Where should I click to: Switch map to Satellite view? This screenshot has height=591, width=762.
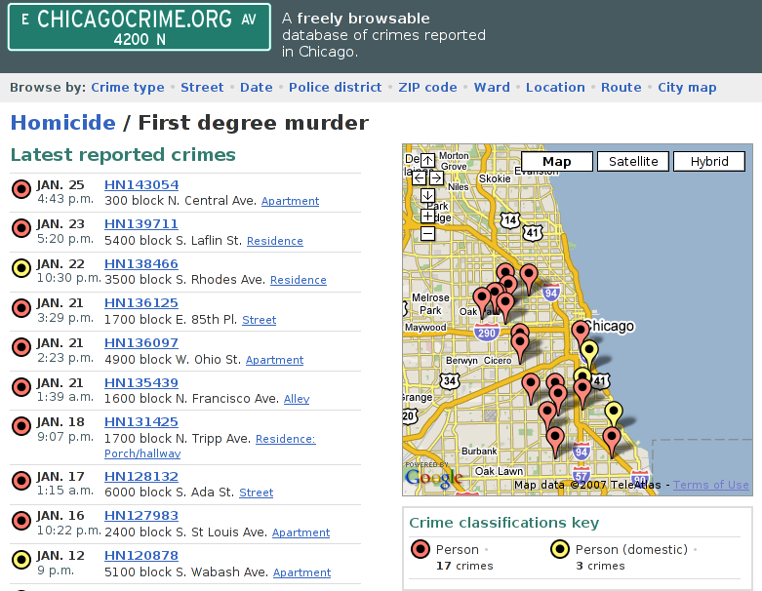coord(633,161)
